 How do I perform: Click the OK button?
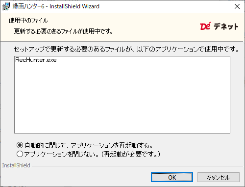coord(172,177)
